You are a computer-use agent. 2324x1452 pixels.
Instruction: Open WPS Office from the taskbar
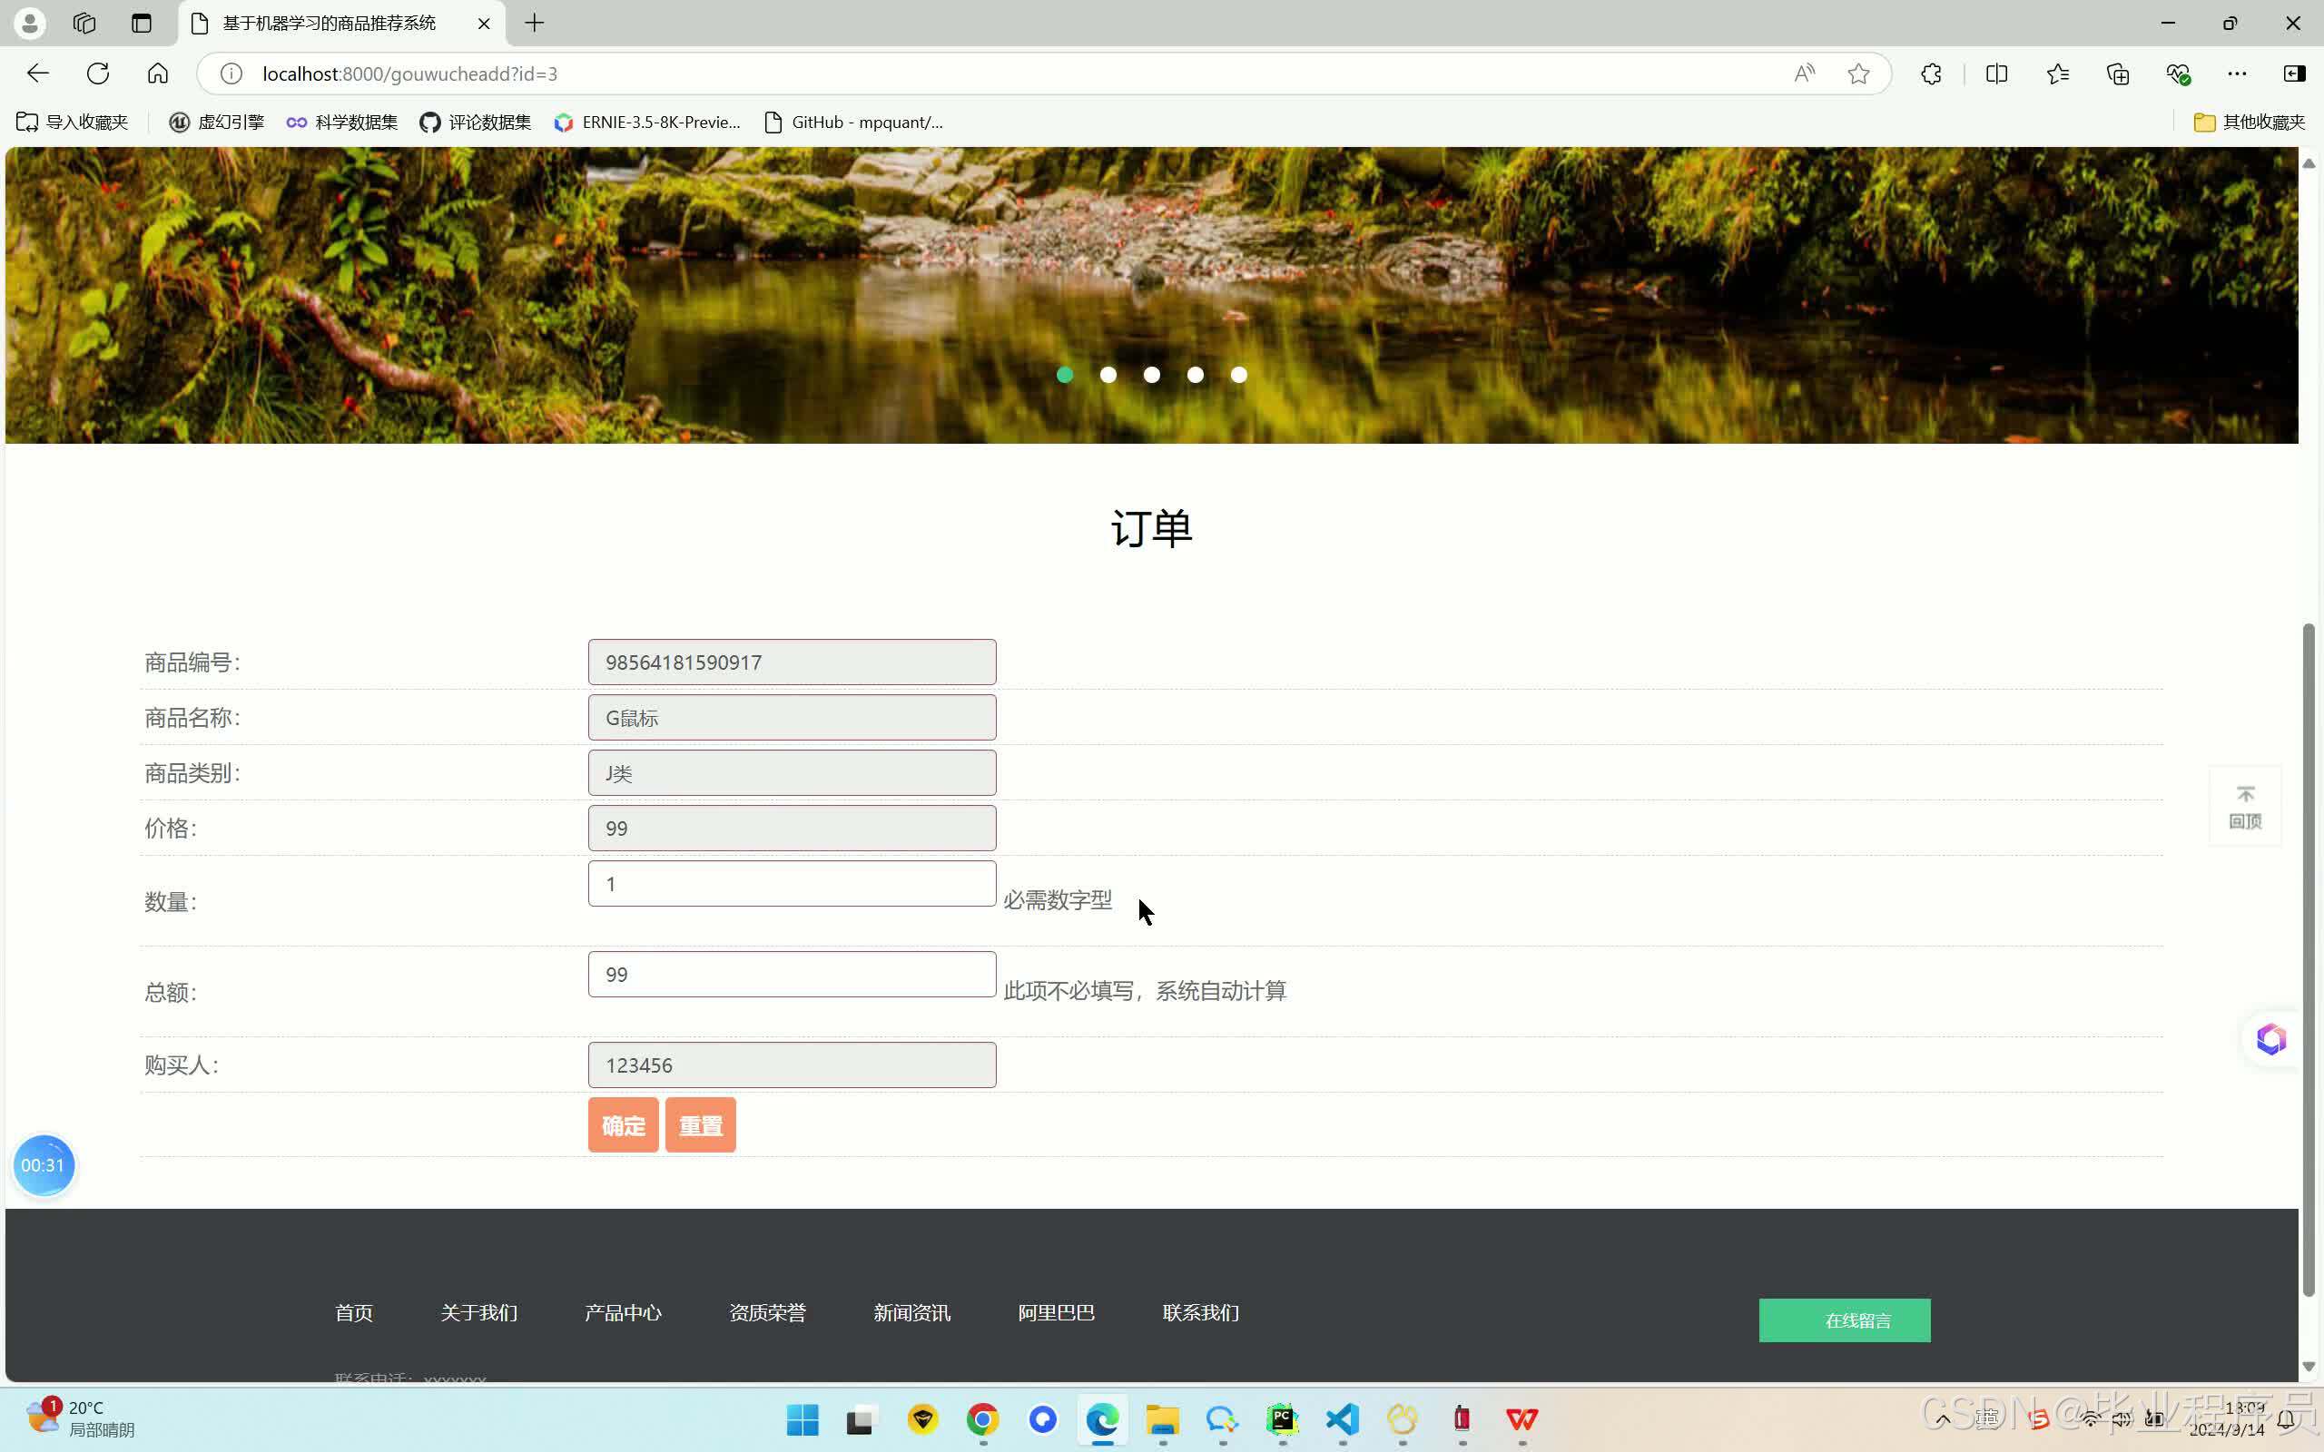coord(1522,1418)
